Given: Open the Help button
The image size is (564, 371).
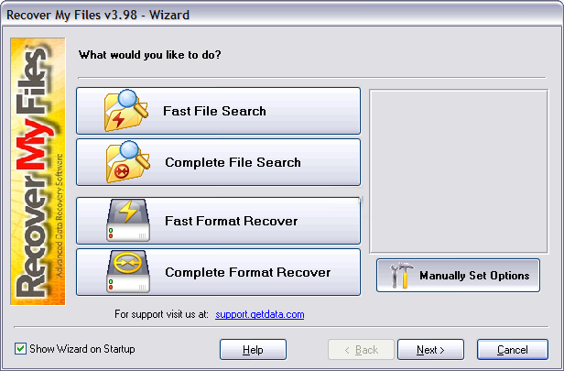Looking at the screenshot, I should 253,349.
